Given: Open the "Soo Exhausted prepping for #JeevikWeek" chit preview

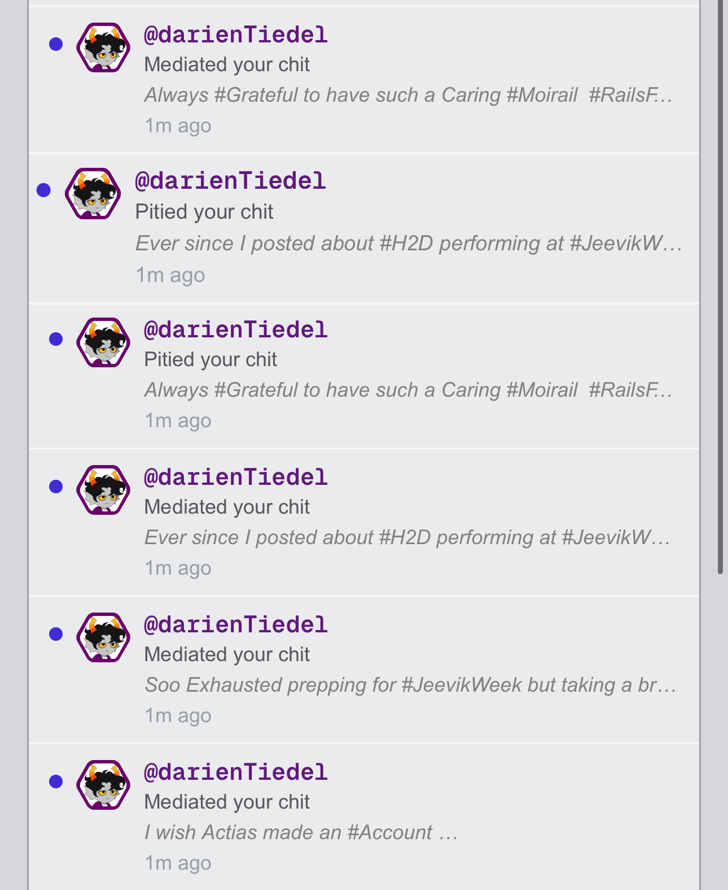Looking at the screenshot, I should tap(410, 685).
